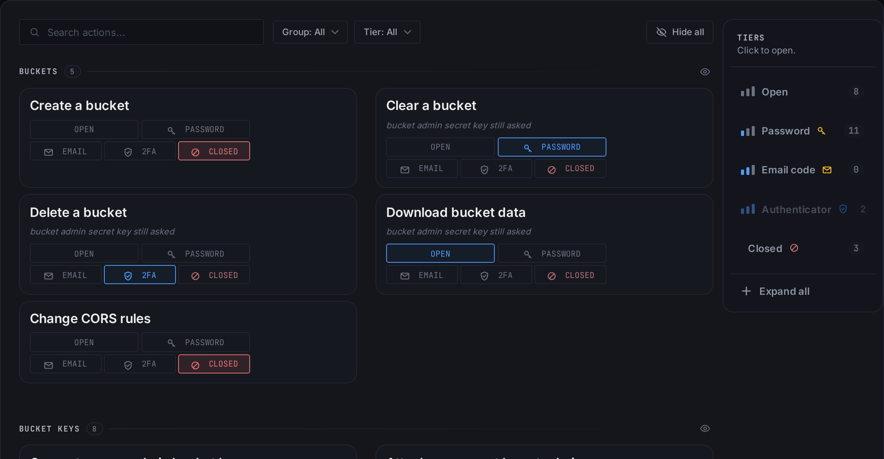The width and height of the screenshot is (884, 459).
Task: Toggle visibility of the Buckets section
Action: pos(705,72)
